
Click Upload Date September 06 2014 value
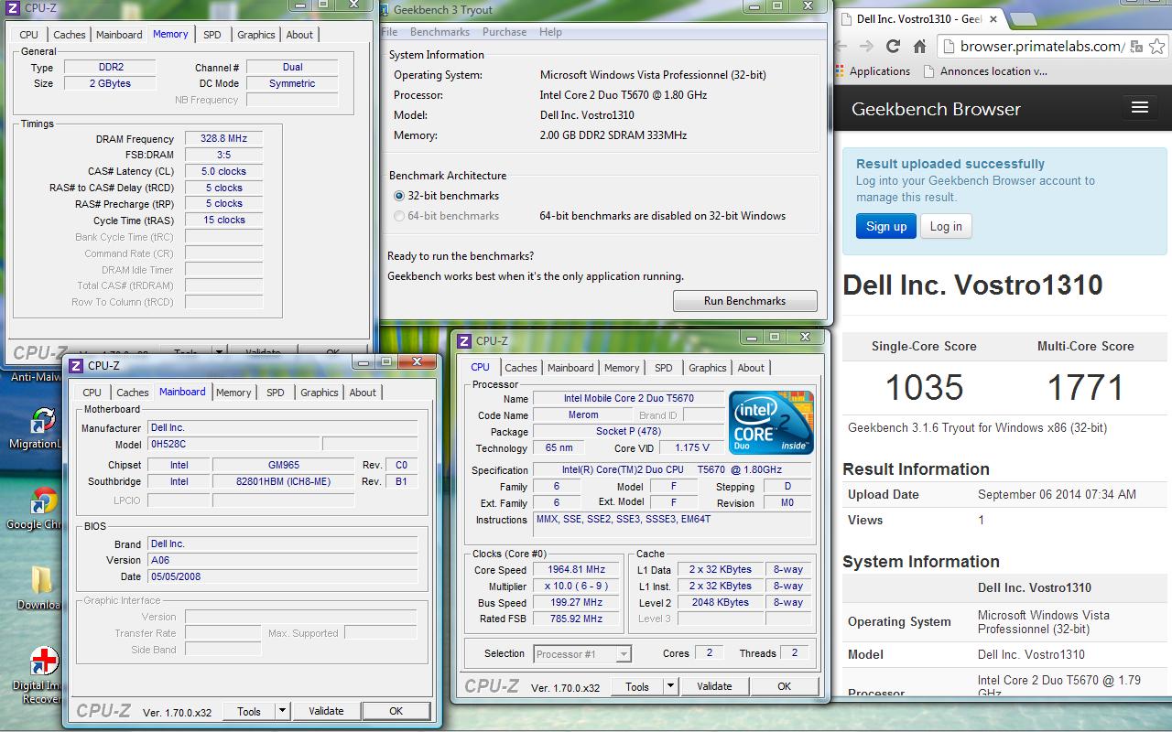[x=1057, y=494]
